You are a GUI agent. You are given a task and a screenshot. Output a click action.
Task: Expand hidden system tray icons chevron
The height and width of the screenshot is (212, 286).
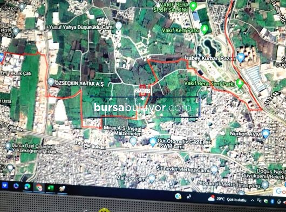253,201
